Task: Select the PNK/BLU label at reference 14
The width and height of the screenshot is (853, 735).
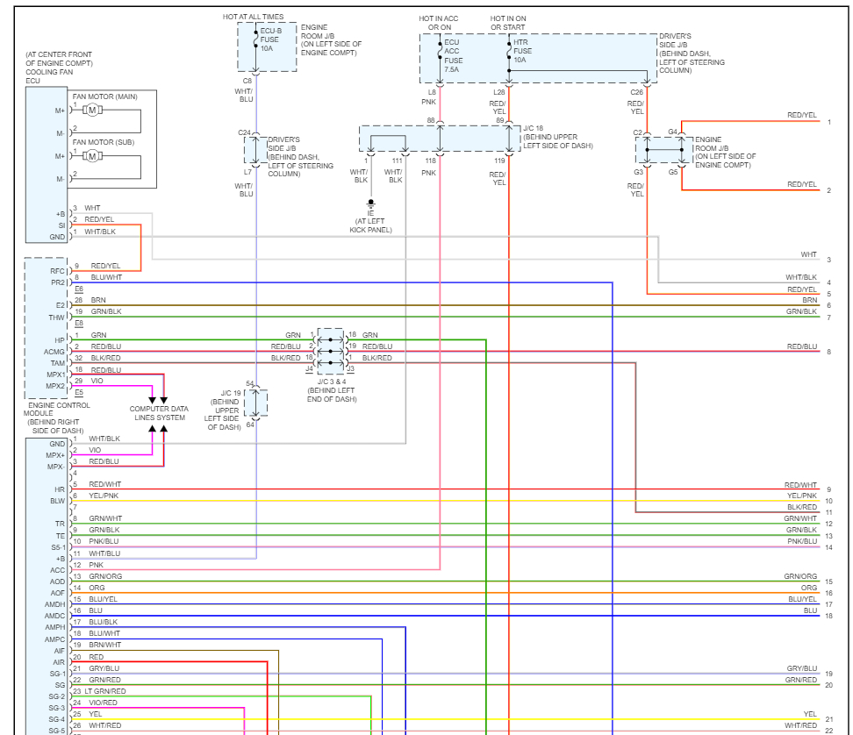Action: coord(802,541)
